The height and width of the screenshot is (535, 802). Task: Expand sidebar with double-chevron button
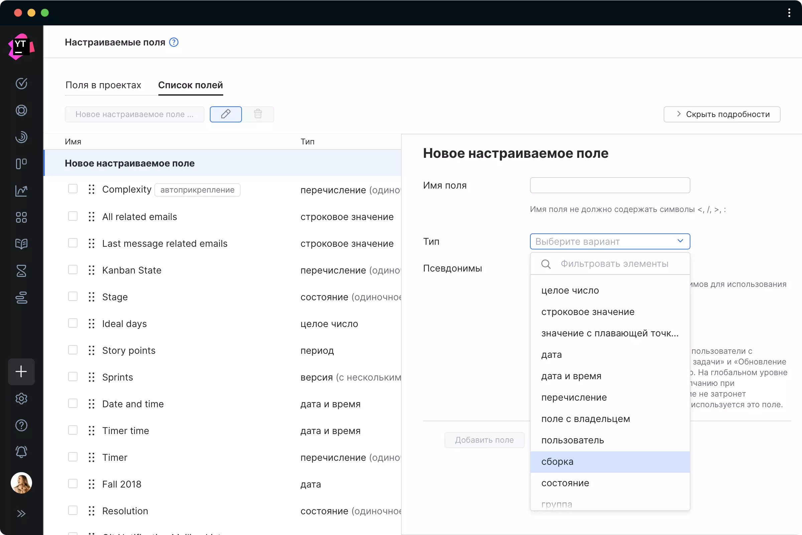(x=21, y=514)
